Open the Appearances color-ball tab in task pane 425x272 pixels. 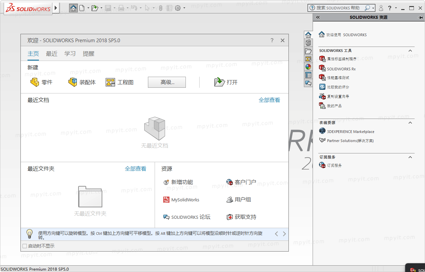308,67
